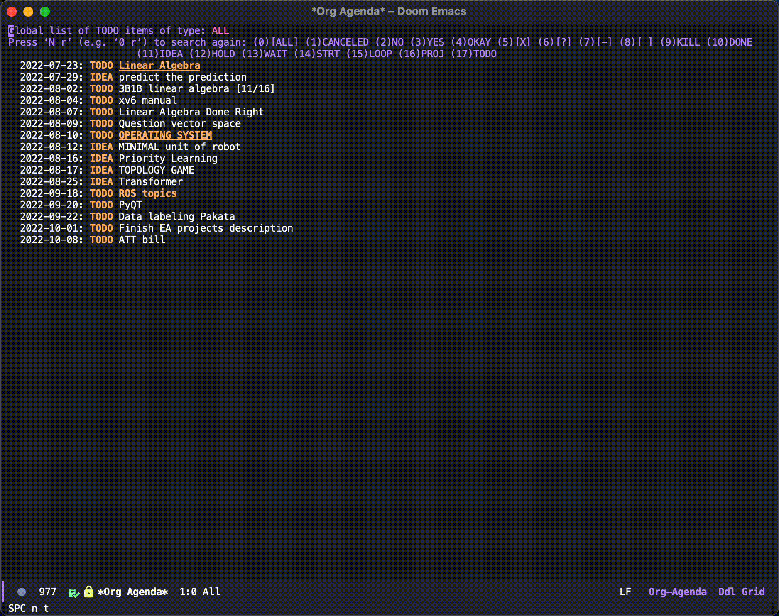Open the Linear Algebra link entry
The height and width of the screenshot is (616, 779).
(159, 66)
